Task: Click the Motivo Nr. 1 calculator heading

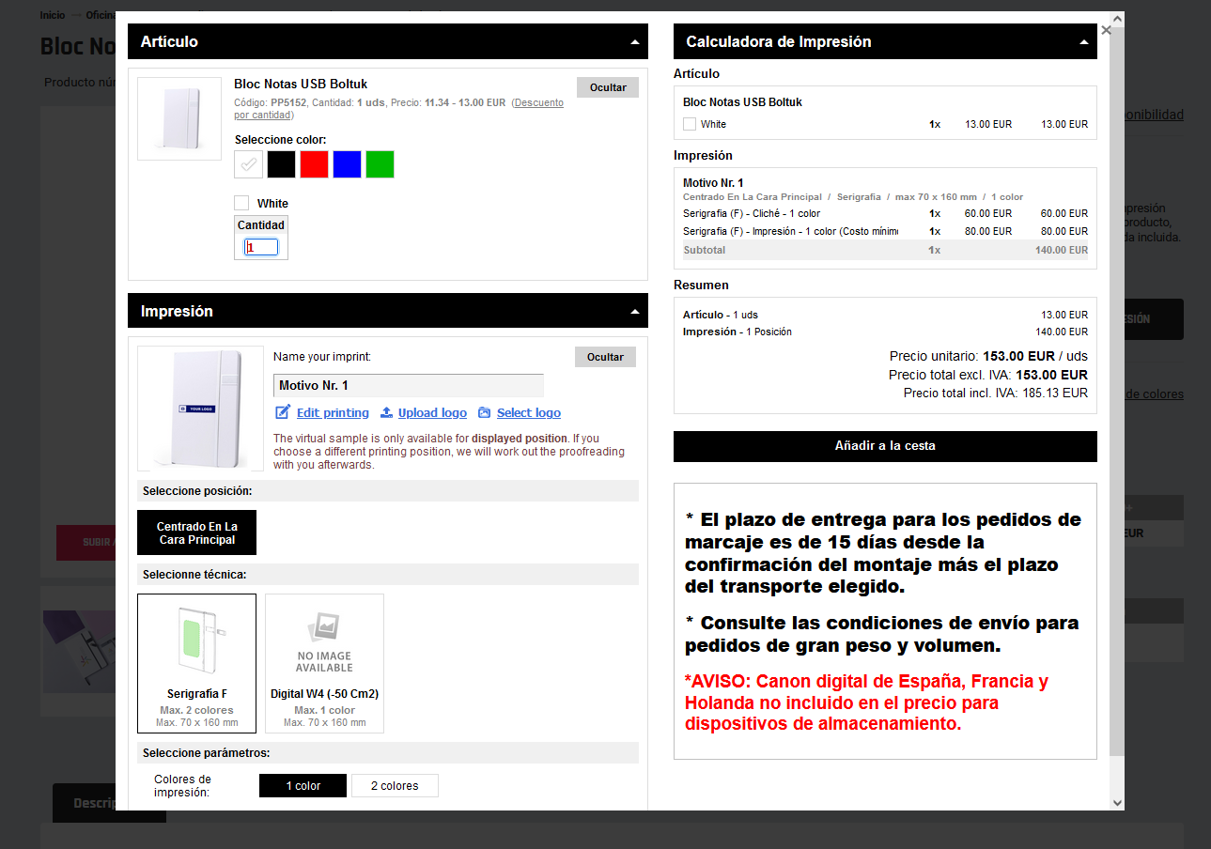Action: 713,183
